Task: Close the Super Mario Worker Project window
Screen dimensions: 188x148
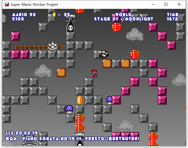Action: 179,4
